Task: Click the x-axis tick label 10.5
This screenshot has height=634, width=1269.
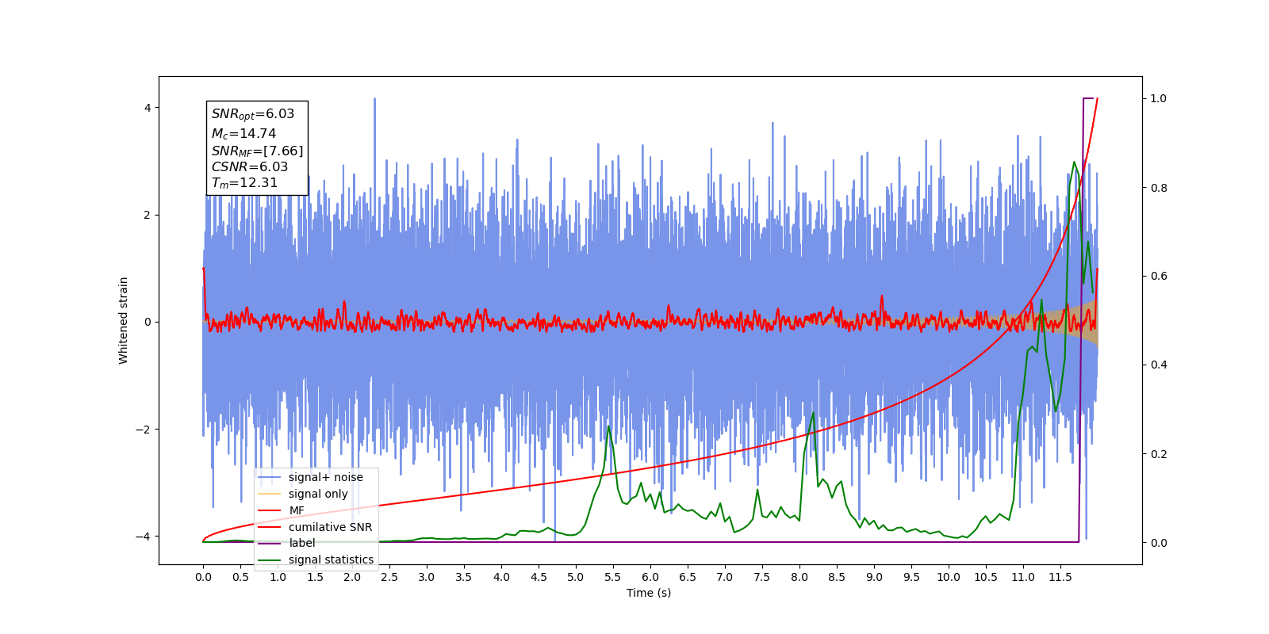Action: pos(986,577)
